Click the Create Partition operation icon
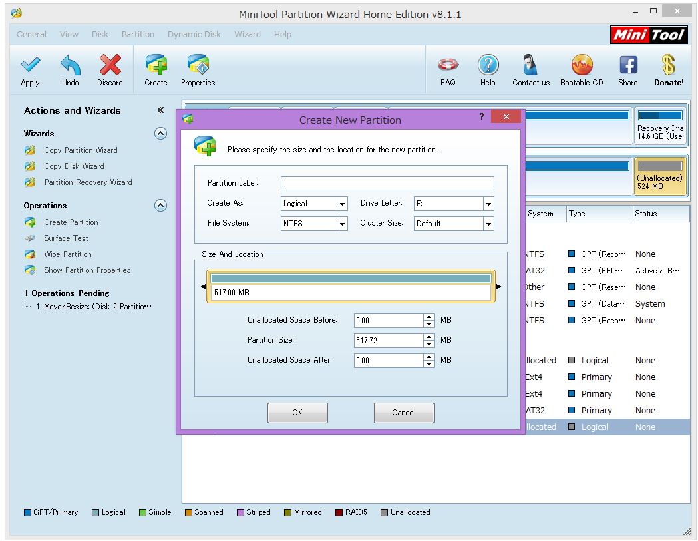 pos(30,222)
